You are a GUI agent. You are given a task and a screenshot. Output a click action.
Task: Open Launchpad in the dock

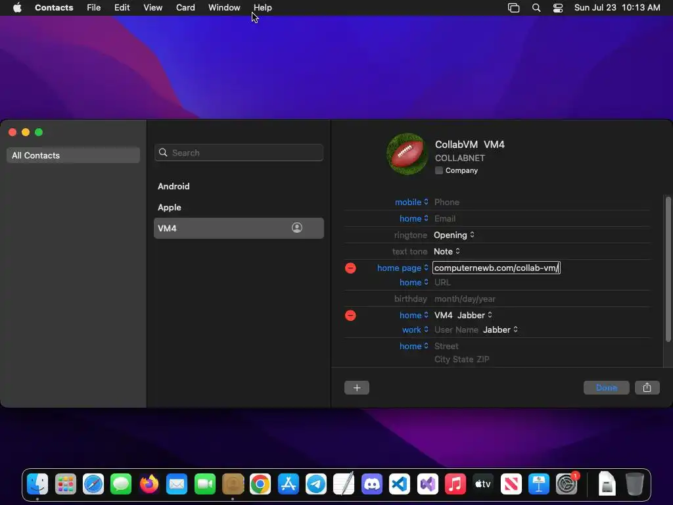click(x=65, y=484)
